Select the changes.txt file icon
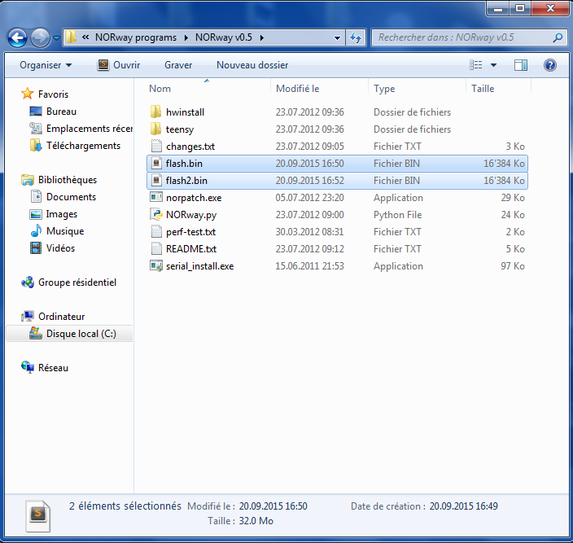The height and width of the screenshot is (543, 573). 156,147
